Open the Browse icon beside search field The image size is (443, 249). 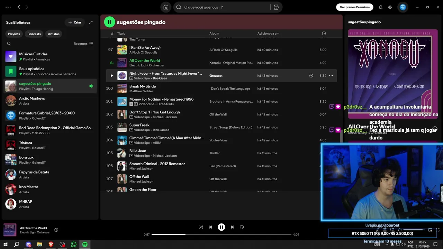tap(276, 7)
